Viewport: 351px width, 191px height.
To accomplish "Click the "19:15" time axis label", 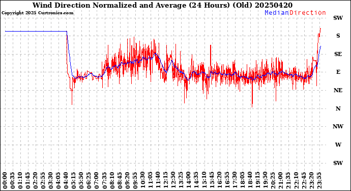I will [x=257, y=180].
